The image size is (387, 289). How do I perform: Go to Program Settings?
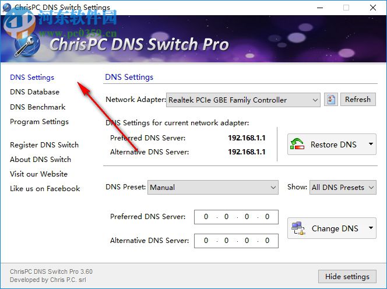pos(39,122)
